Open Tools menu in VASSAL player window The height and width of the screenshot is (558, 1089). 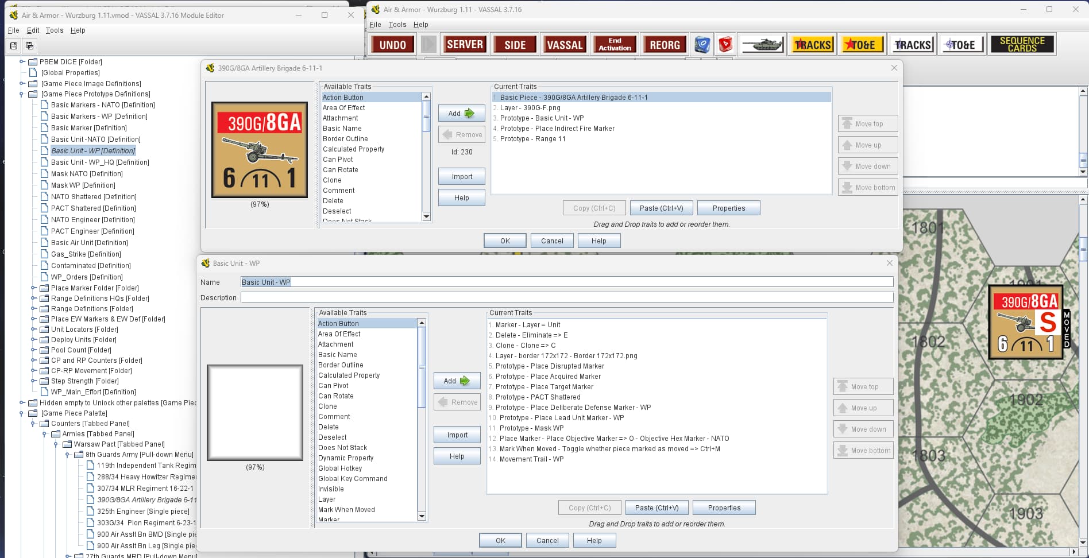click(x=397, y=25)
